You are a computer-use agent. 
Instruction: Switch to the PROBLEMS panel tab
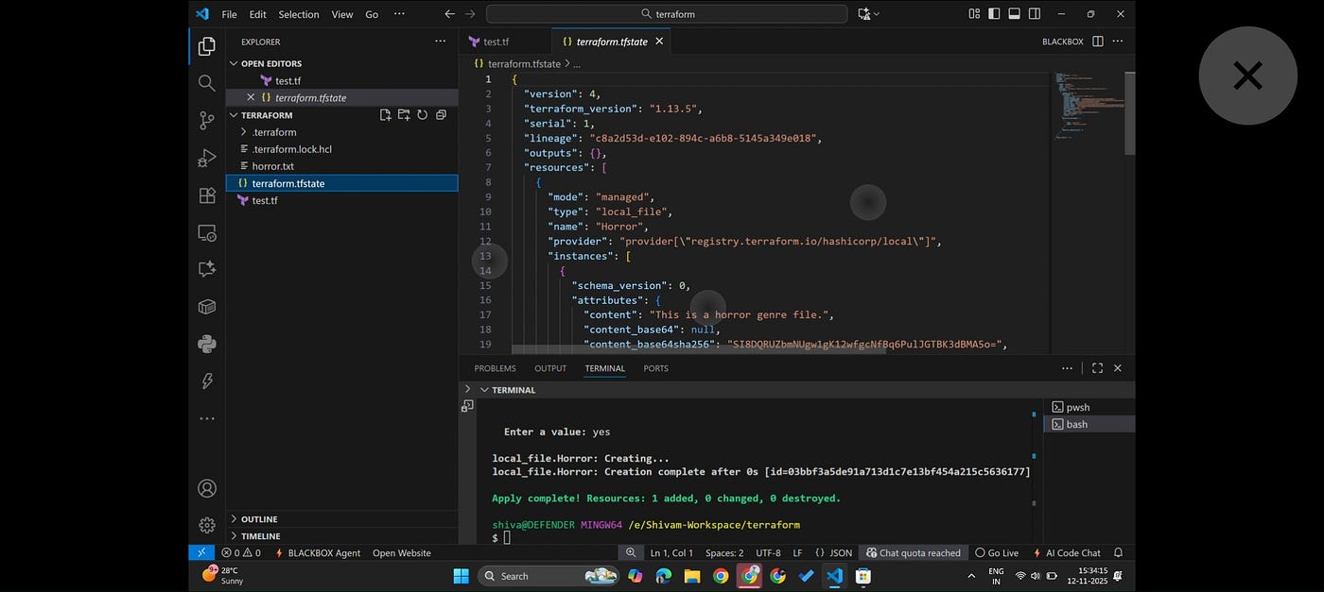(496, 368)
